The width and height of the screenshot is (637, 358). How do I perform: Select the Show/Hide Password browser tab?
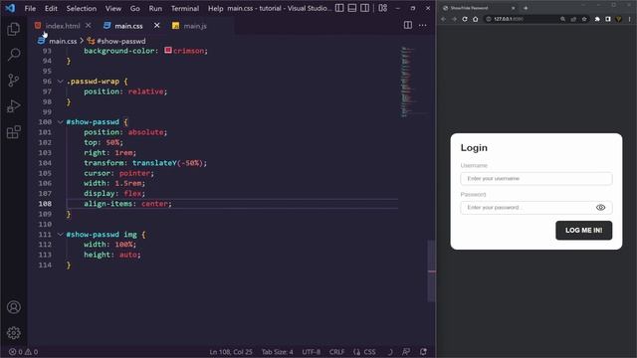coord(479,8)
